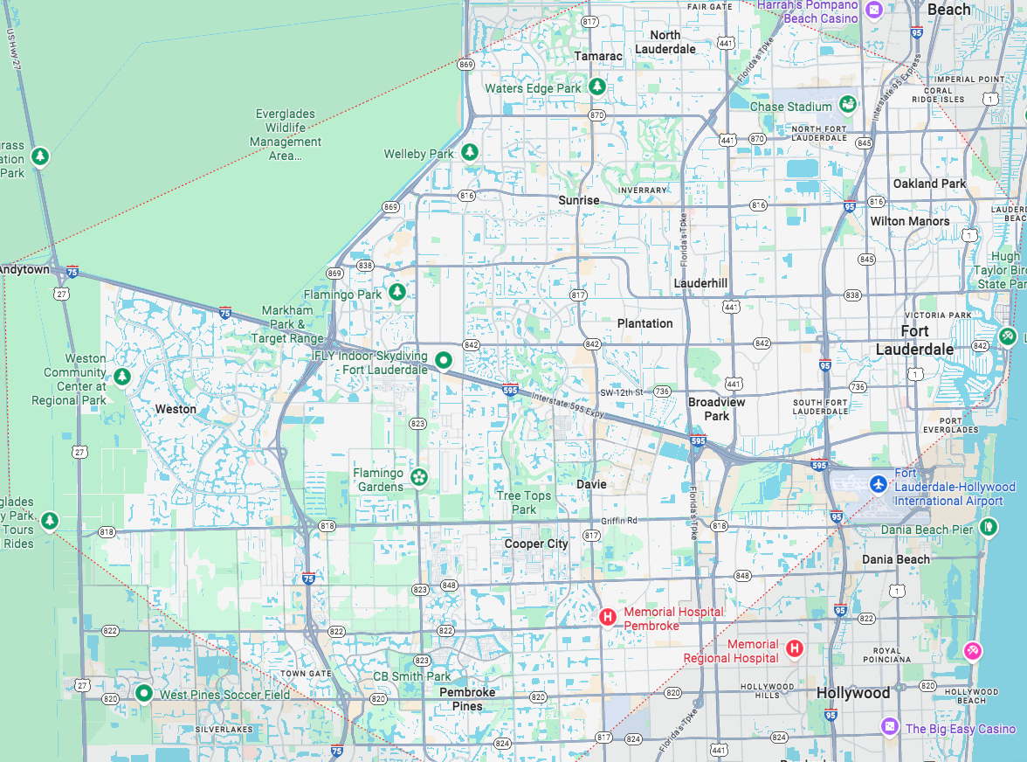Open the Dania Beach Pier restaurant marker
This screenshot has width=1027, height=762.
point(989,527)
